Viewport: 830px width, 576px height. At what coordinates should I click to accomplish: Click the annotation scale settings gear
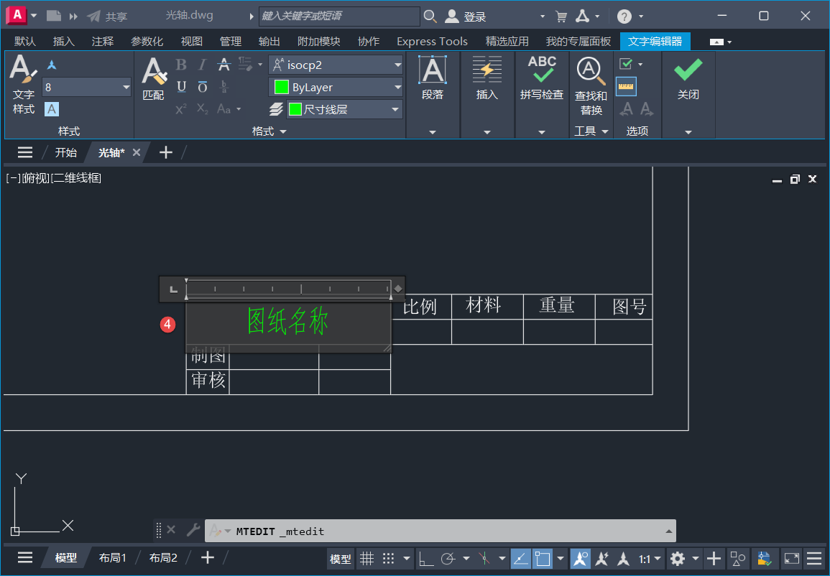click(x=676, y=558)
